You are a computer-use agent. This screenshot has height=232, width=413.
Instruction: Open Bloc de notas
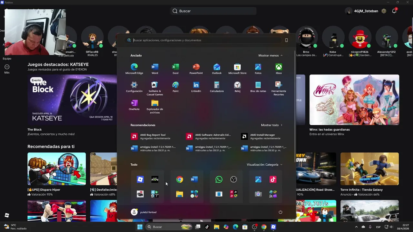(258, 87)
